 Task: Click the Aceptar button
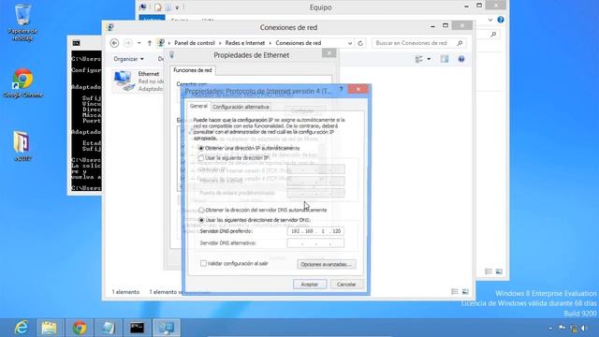(310, 285)
